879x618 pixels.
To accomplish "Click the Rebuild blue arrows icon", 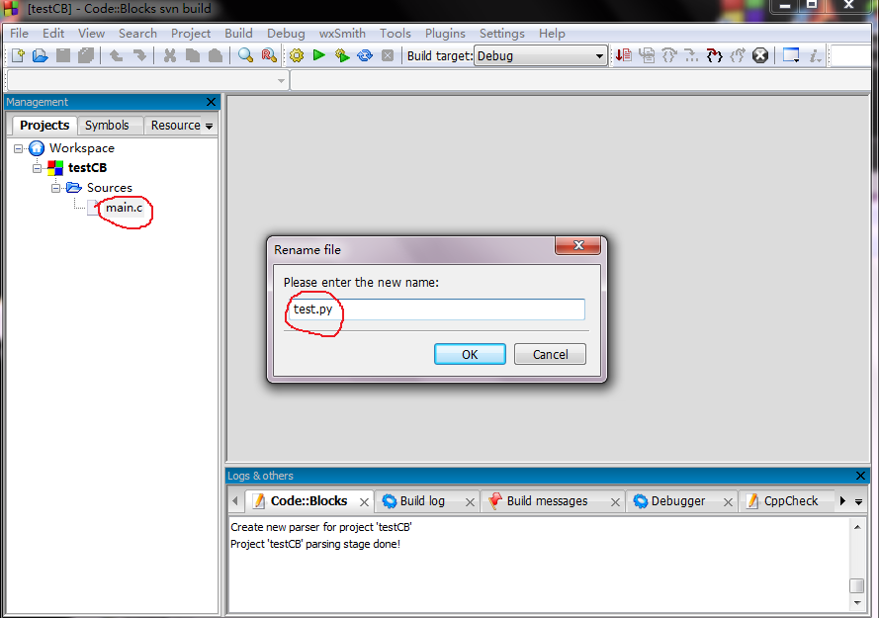I will tap(365, 55).
